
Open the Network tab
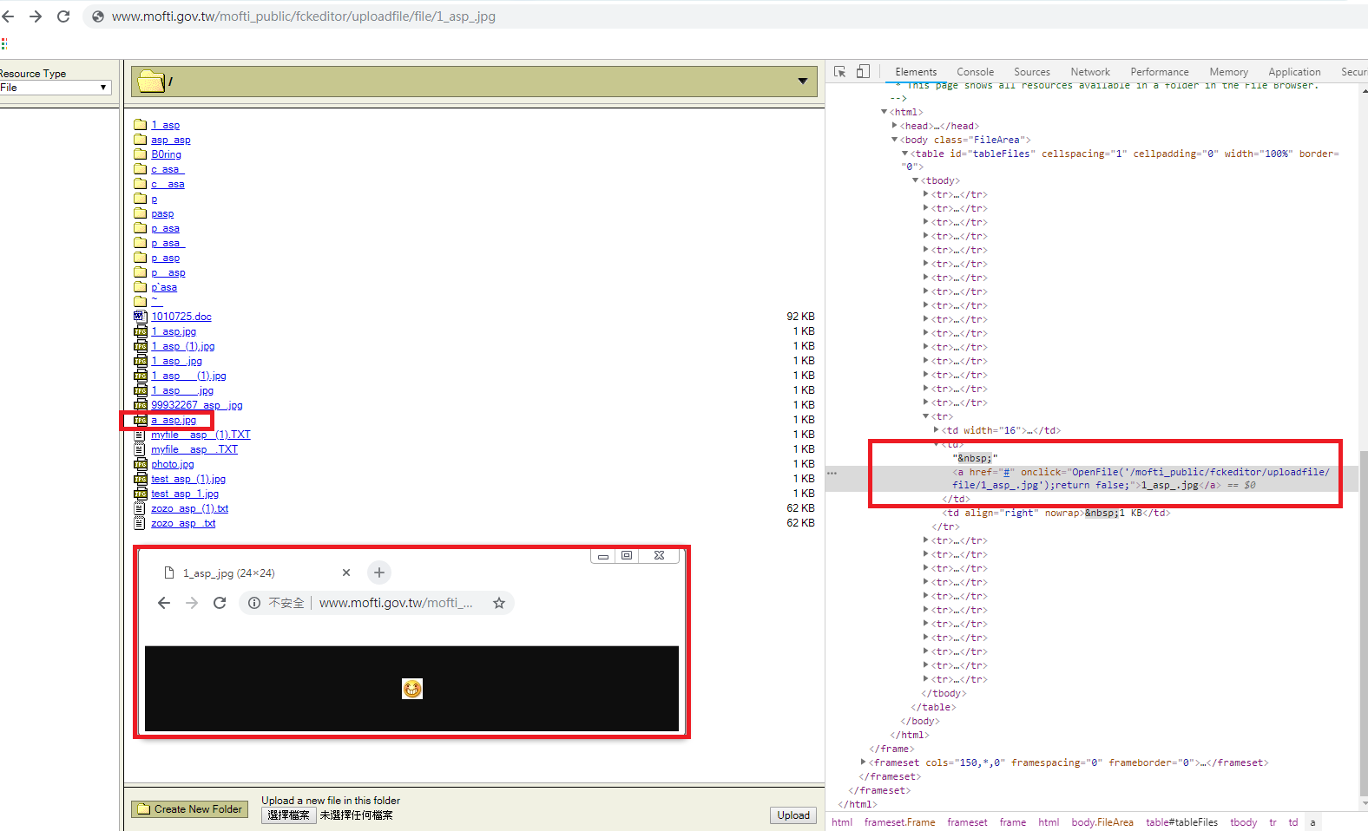point(1090,72)
